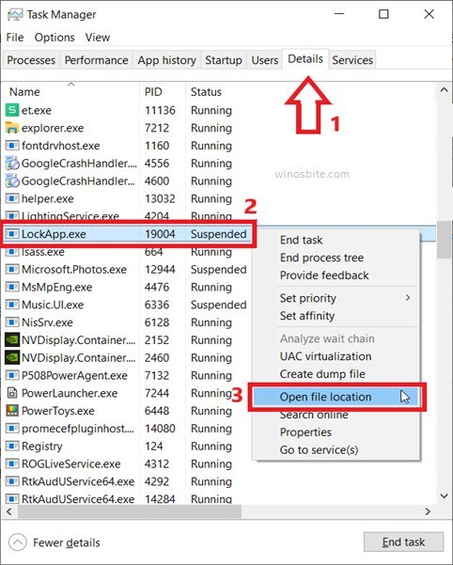Click the explorer.exe folder icon
This screenshot has height=565, width=453.
(12, 128)
